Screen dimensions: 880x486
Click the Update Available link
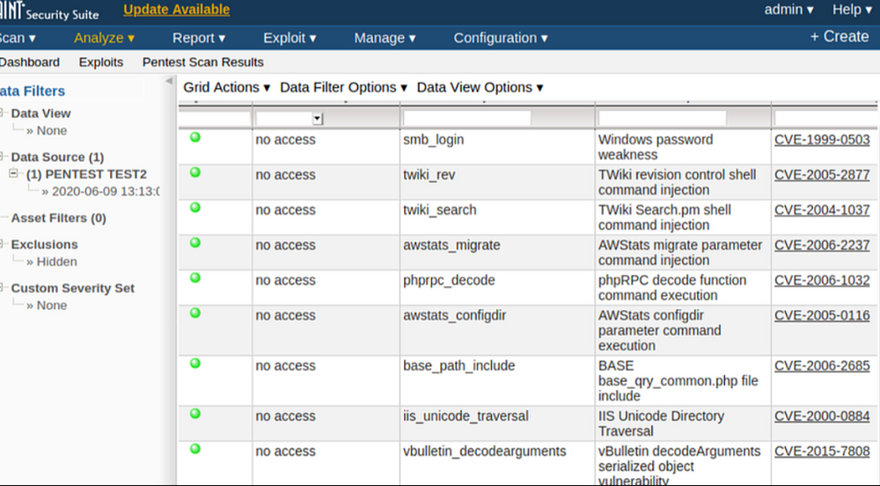[176, 10]
